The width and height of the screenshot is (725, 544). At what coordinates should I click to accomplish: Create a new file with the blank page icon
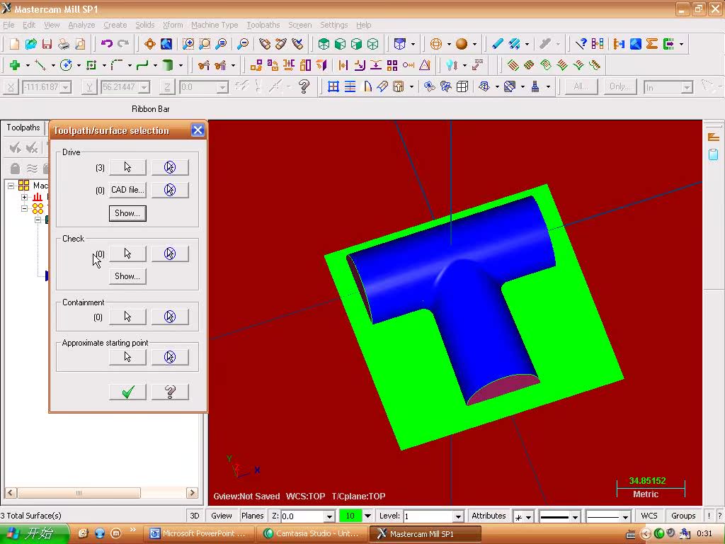[14, 44]
